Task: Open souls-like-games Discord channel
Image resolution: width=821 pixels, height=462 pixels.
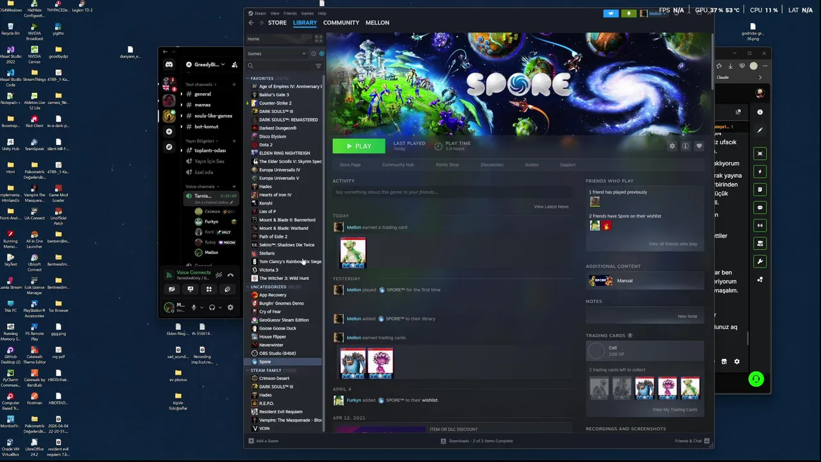Action: pos(213,116)
